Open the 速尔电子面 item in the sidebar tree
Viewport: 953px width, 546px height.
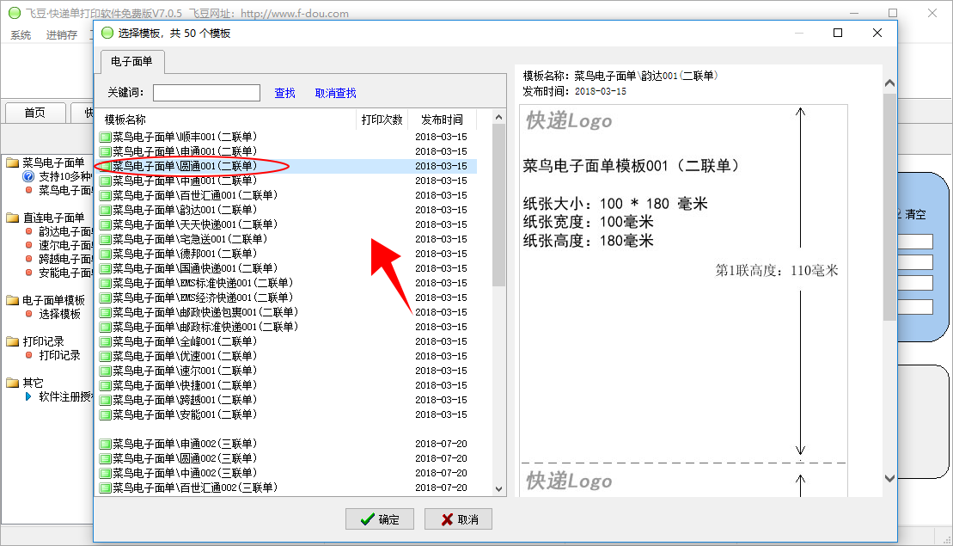coord(65,245)
